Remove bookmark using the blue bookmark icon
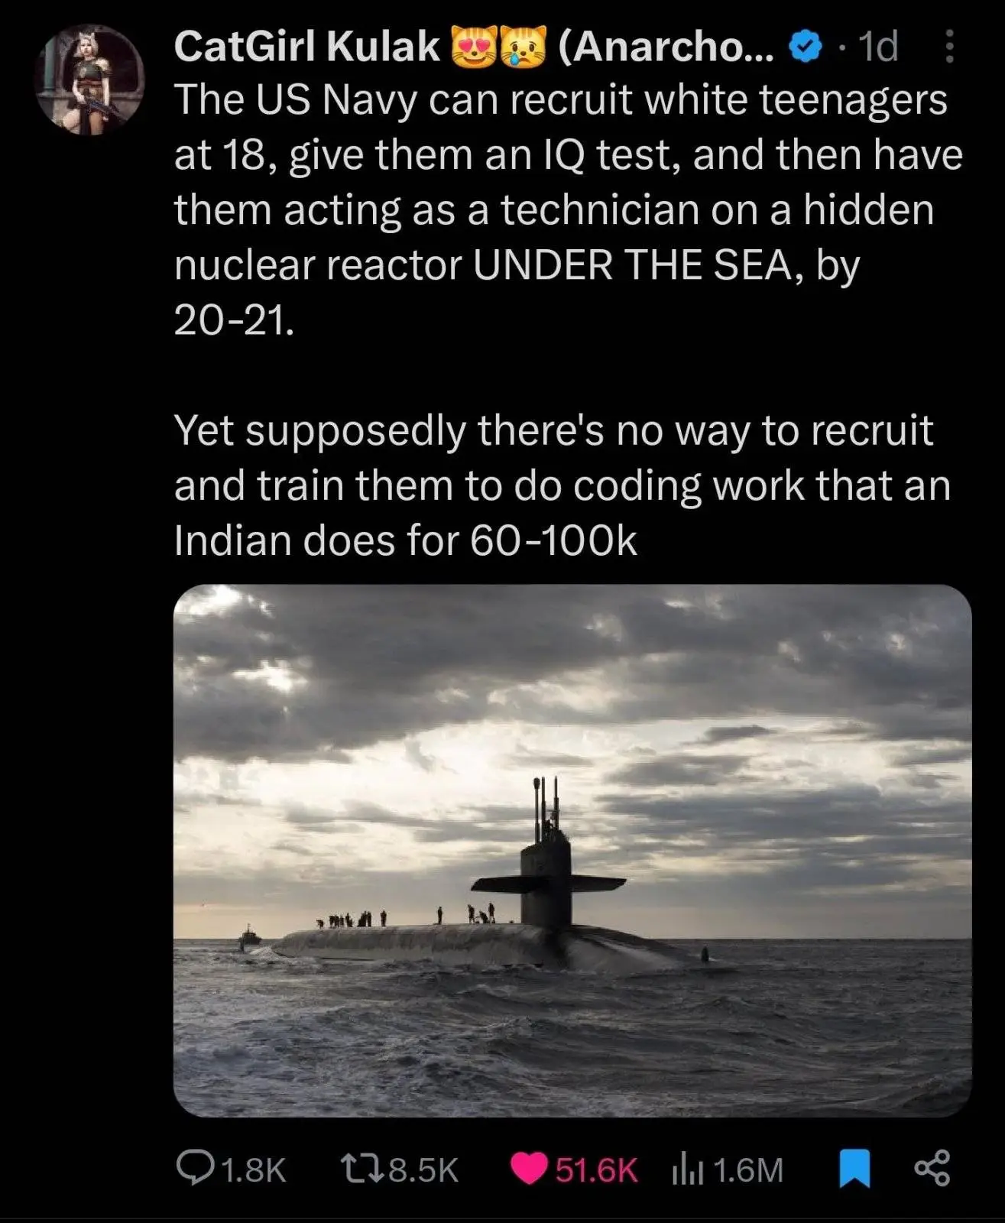1005x1223 pixels. pos(854,1169)
